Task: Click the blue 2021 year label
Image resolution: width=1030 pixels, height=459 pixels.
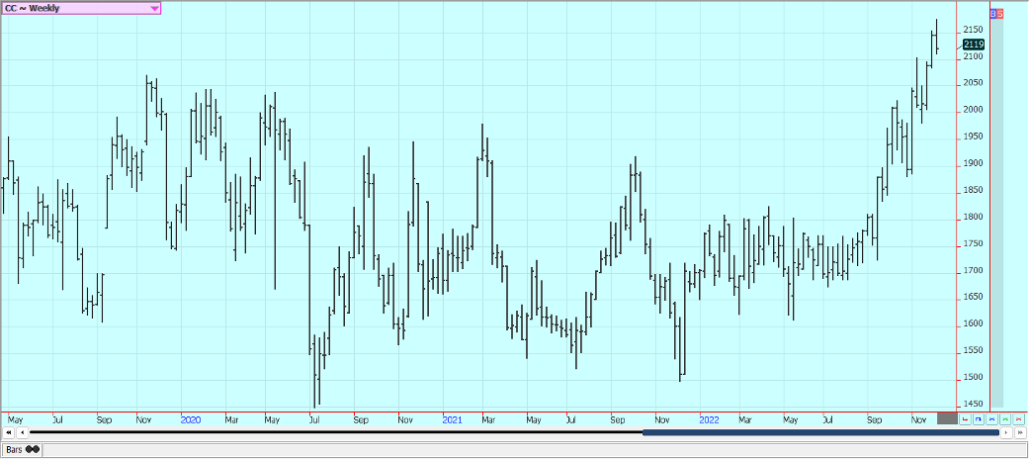Action: point(452,419)
